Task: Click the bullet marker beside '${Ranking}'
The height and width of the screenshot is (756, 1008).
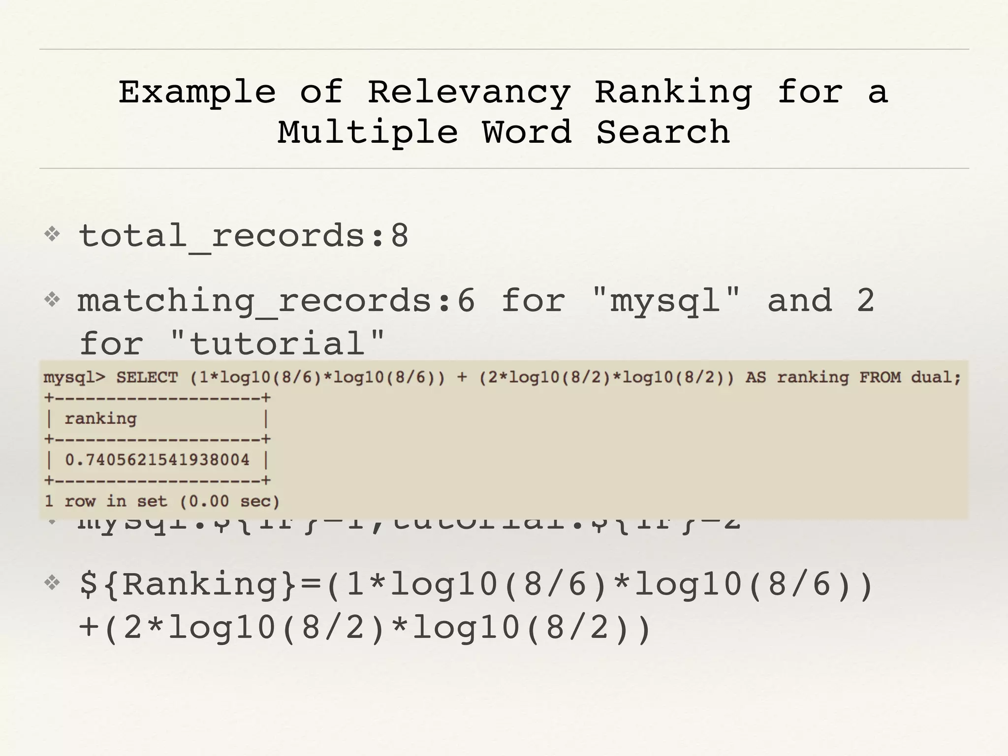Action: (x=52, y=583)
